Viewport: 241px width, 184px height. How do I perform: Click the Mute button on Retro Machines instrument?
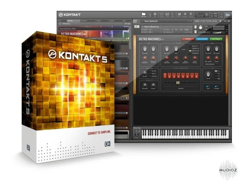pos(195,32)
